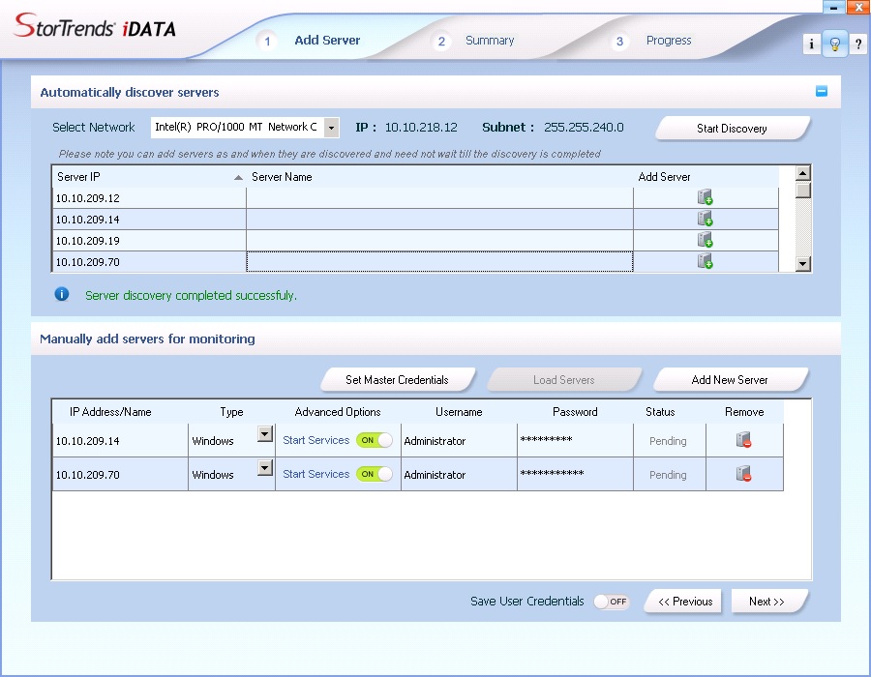Toggle Start Services switch for 10.10.209.14
The width and height of the screenshot is (871, 677).
click(x=375, y=441)
